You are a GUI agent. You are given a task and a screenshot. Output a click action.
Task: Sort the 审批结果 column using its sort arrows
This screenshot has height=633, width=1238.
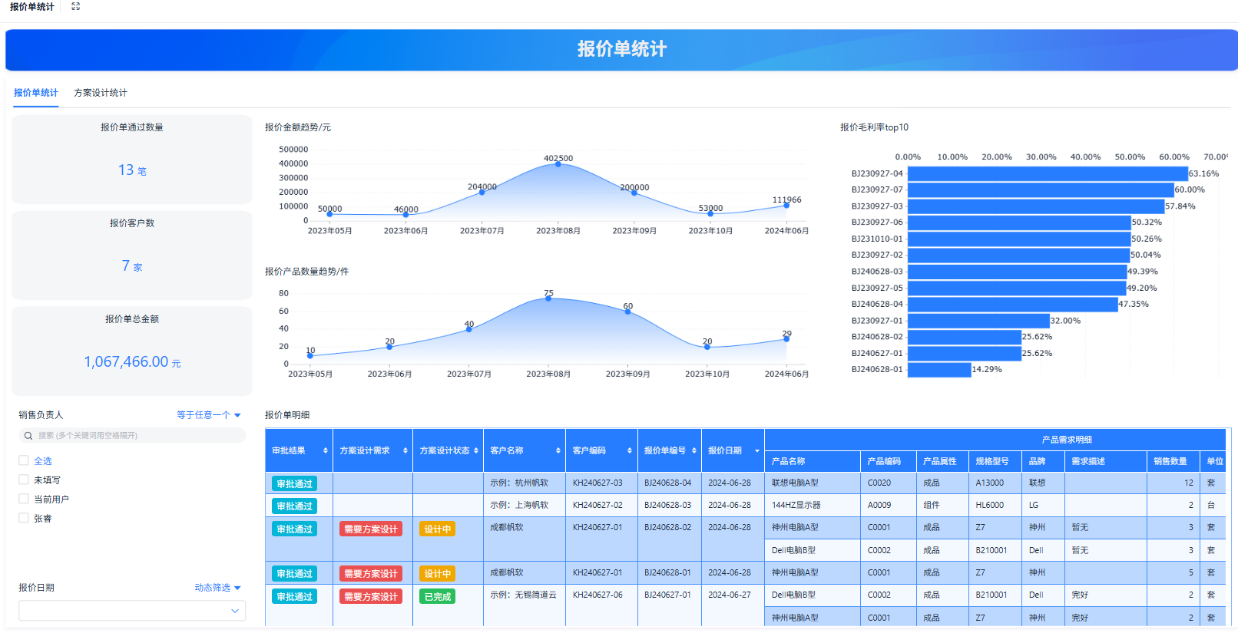(x=326, y=451)
